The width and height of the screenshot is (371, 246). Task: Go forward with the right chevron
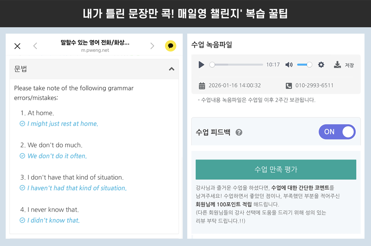click(x=152, y=46)
